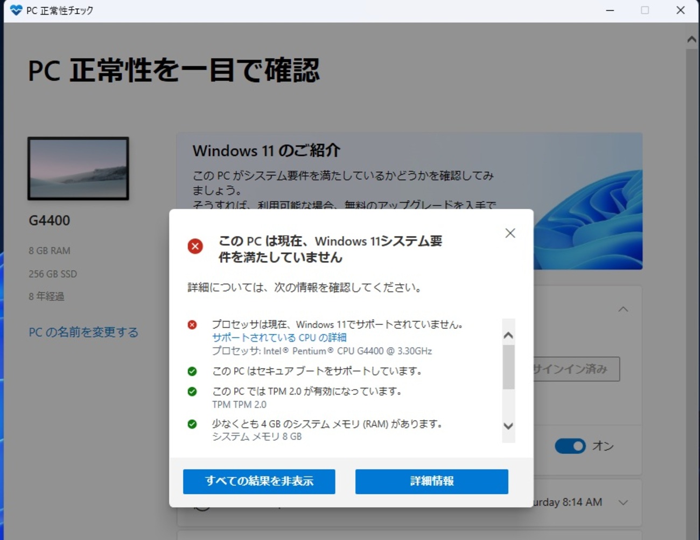Click the システム メモリ 8 GB text

pyautogui.click(x=257, y=437)
